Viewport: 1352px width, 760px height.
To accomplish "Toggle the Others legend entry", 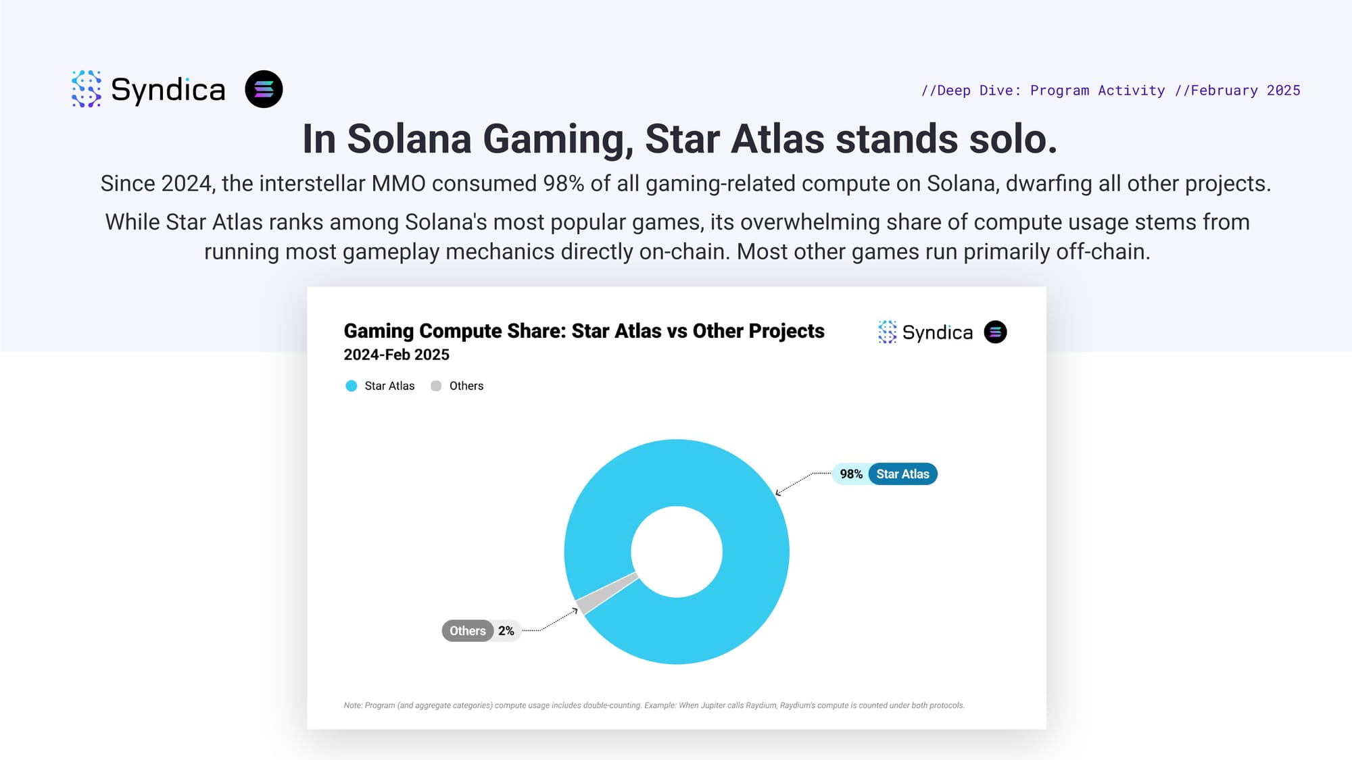I will coord(457,386).
